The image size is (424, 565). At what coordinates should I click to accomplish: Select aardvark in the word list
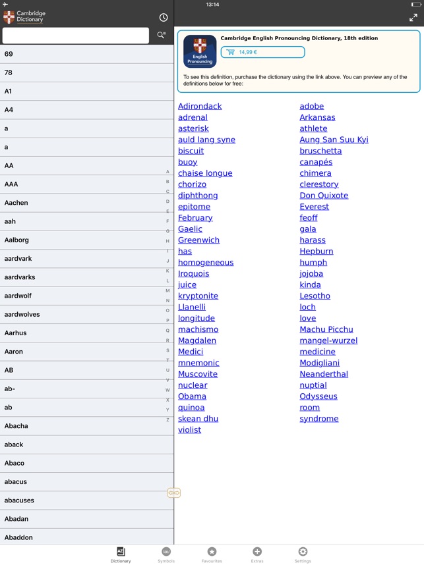pos(86,258)
